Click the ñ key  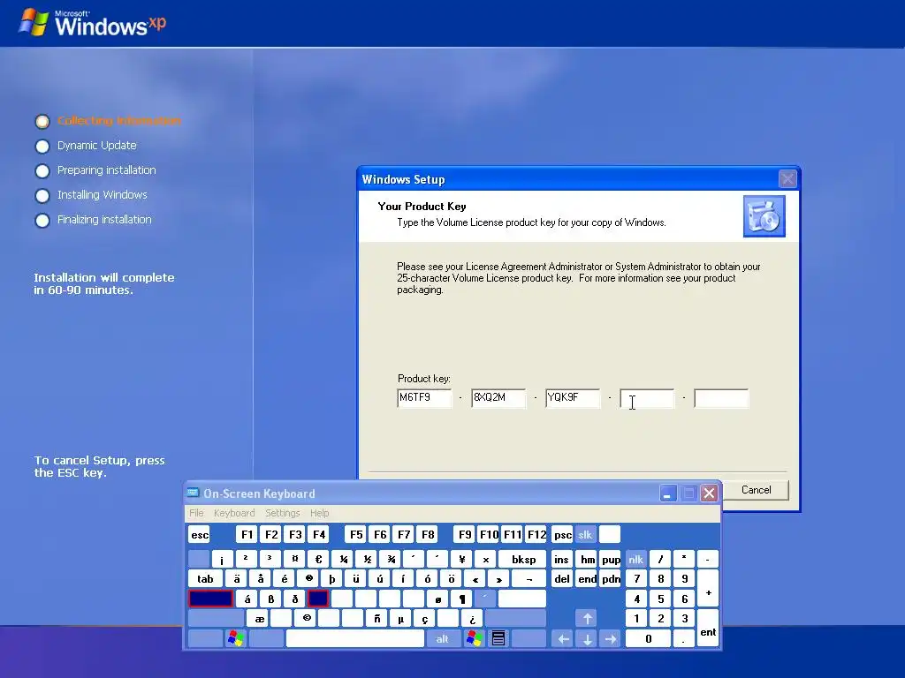[376, 619]
